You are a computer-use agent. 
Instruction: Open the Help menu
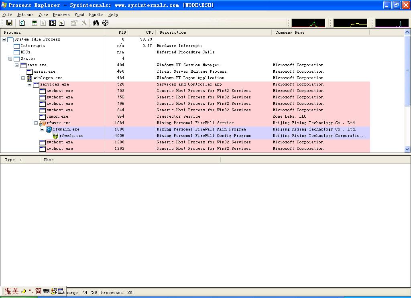(113, 15)
